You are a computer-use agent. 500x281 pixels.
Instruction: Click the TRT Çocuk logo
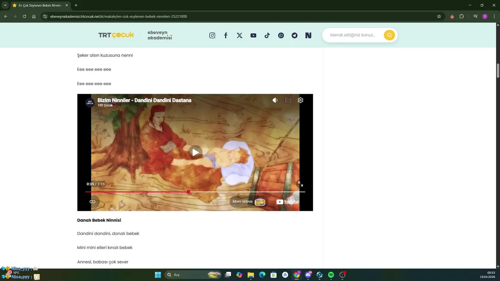[x=116, y=35]
